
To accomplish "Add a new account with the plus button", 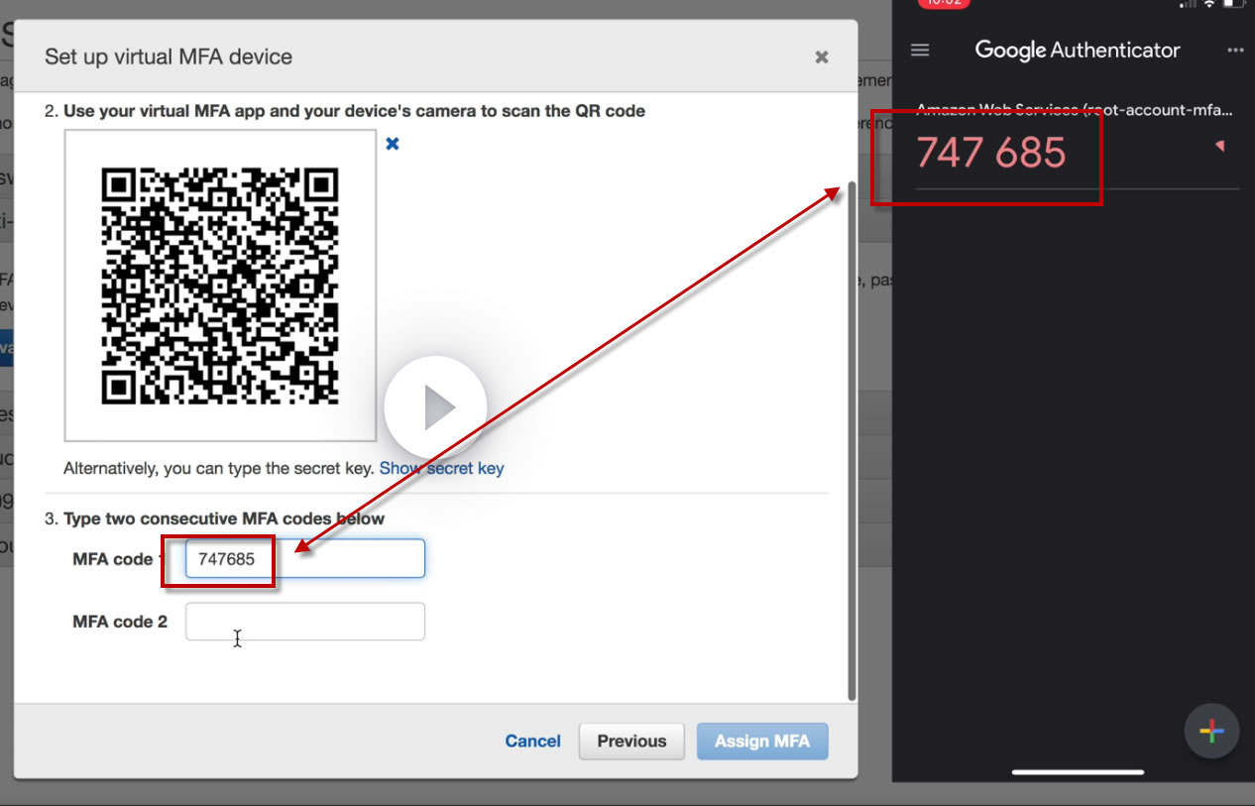I will pyautogui.click(x=1211, y=732).
